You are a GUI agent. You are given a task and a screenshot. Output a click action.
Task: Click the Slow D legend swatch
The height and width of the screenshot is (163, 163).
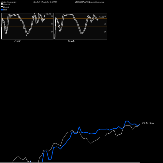pos(2,4)
